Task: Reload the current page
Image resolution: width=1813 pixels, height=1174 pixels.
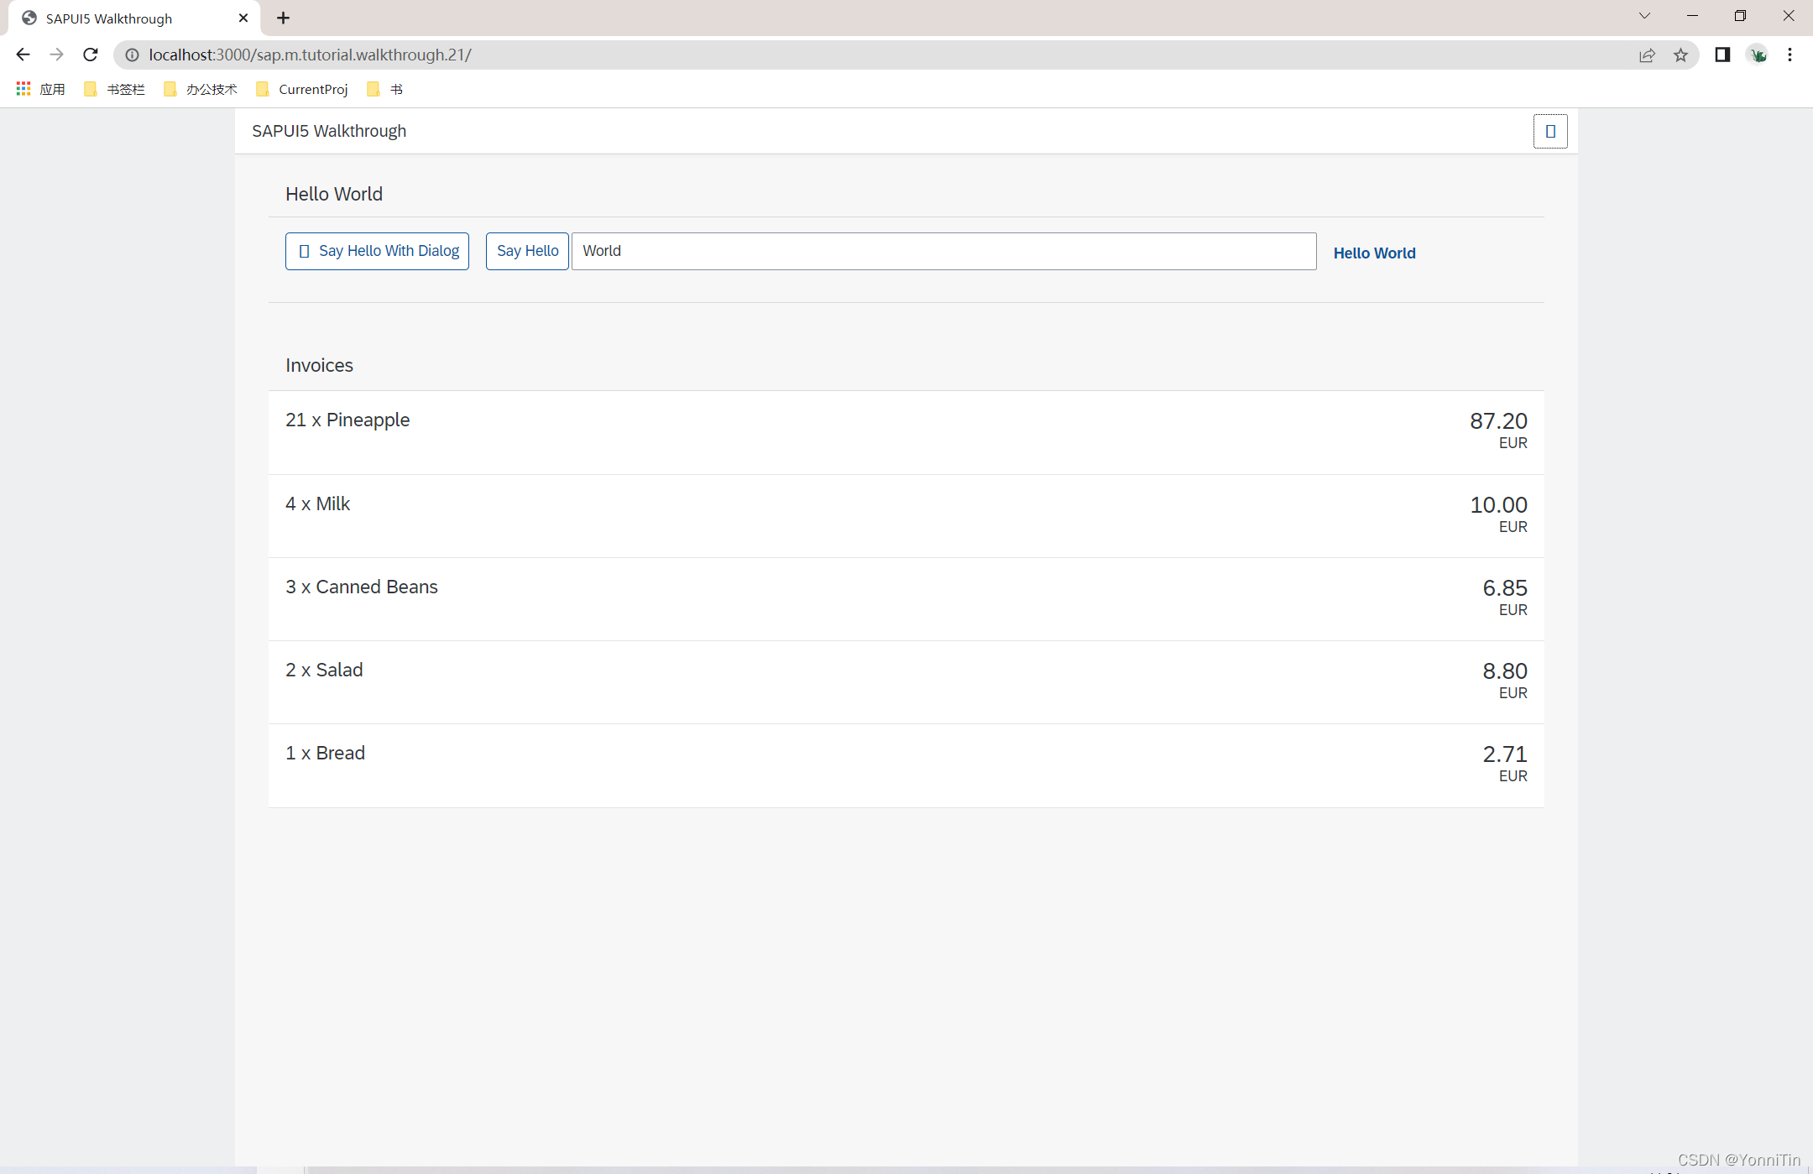Action: (91, 54)
